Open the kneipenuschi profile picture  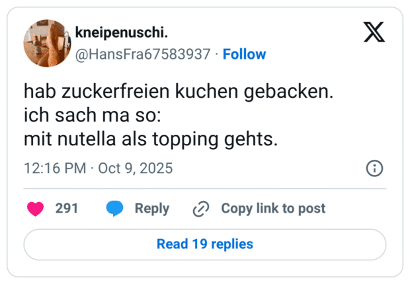pyautogui.click(x=47, y=44)
